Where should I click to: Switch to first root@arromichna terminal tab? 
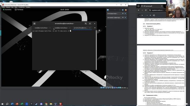pyautogui.click(x=41, y=28)
